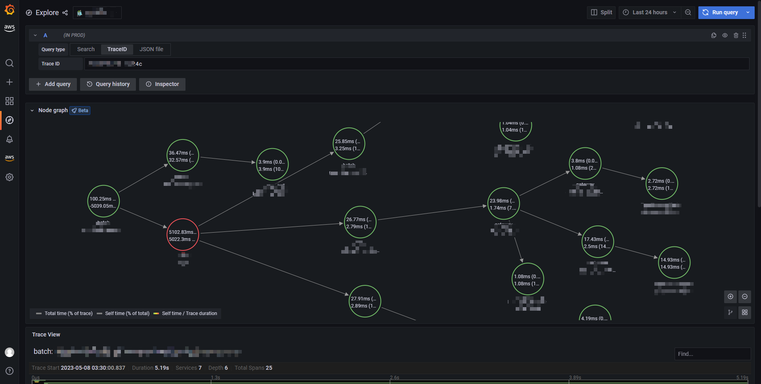The height and width of the screenshot is (384, 761).
Task: Open the Dashboards grid sidebar icon
Action: (x=10, y=101)
